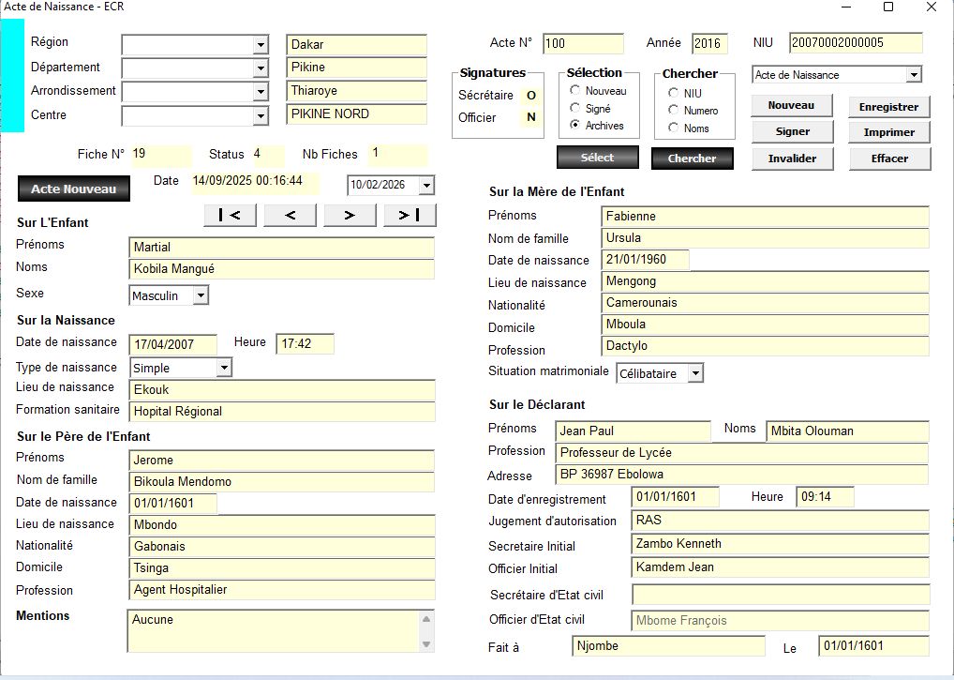Viewport: 954px width, 680px height.
Task: Open the Acte de Naissance type dropdown
Action: (x=914, y=75)
